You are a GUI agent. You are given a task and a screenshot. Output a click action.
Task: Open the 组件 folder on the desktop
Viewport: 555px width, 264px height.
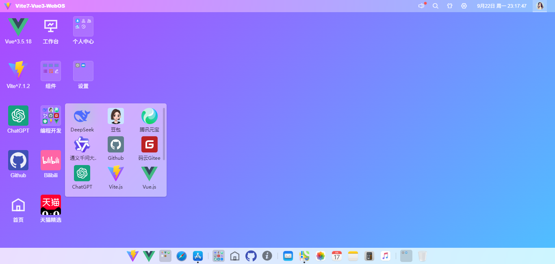tap(51, 75)
